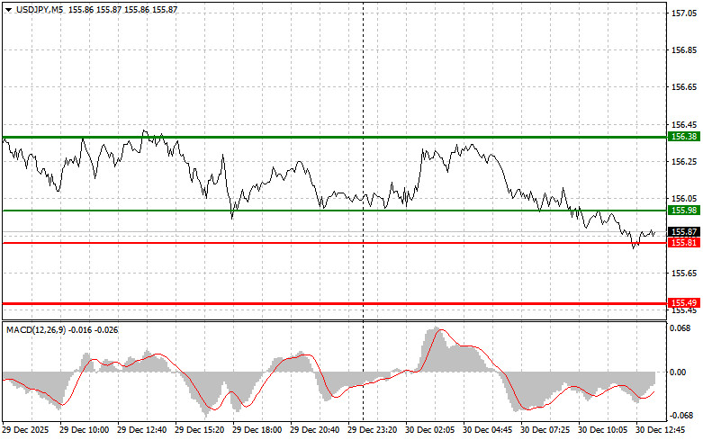The width and height of the screenshot is (703, 440).
Task: Select the green horizontal line at 156.38
Action: [335, 137]
